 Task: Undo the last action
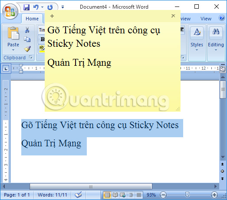click(36, 7)
